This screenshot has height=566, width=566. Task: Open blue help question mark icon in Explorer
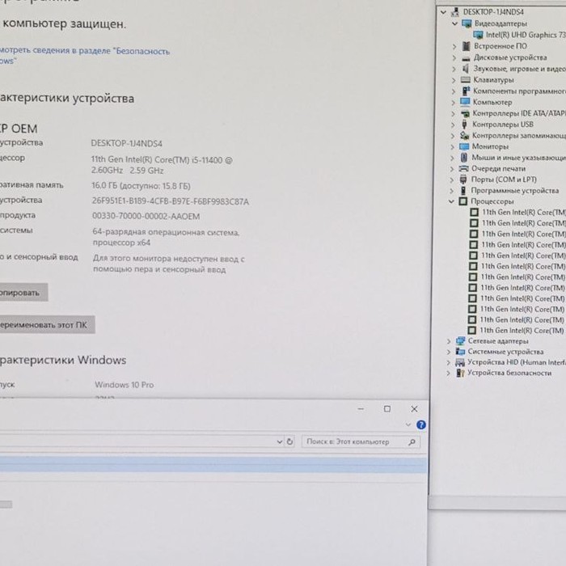coord(421,424)
